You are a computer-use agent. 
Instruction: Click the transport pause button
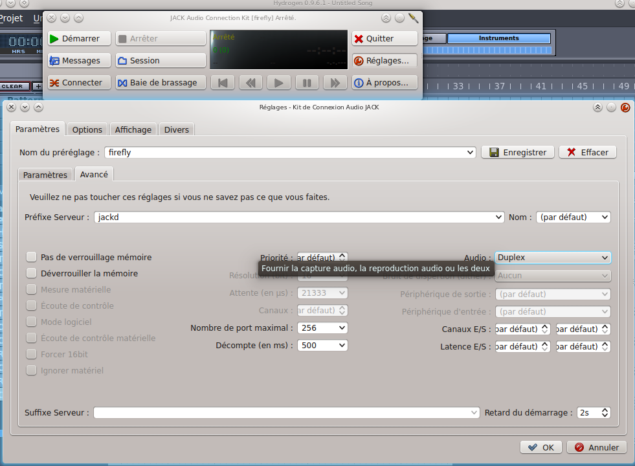click(307, 83)
